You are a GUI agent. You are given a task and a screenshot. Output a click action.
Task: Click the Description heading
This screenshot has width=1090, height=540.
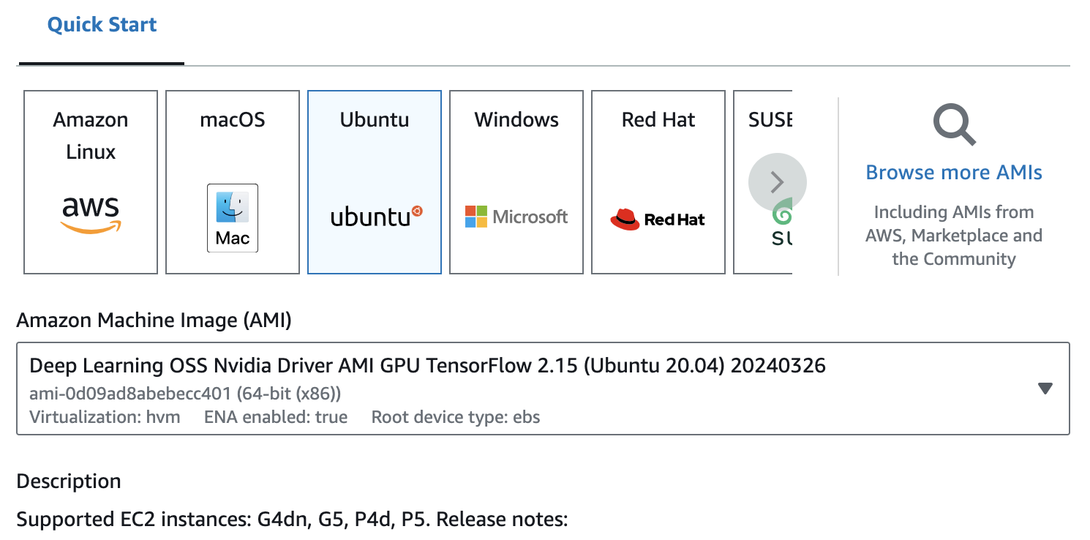point(69,481)
